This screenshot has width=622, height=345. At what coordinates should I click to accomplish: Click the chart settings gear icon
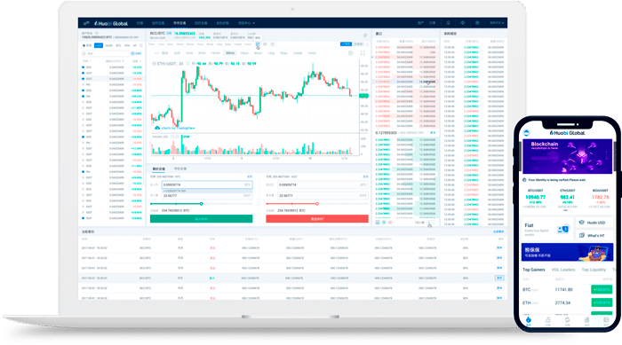click(350, 53)
